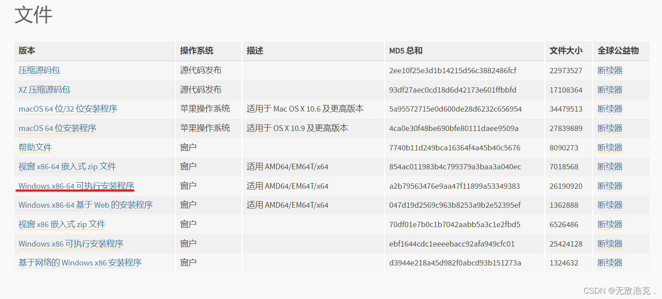Screen dimensions: 662x299
Task: Open 视窗 x86 嵌入式 zip 文件 link
Action: pos(62,224)
